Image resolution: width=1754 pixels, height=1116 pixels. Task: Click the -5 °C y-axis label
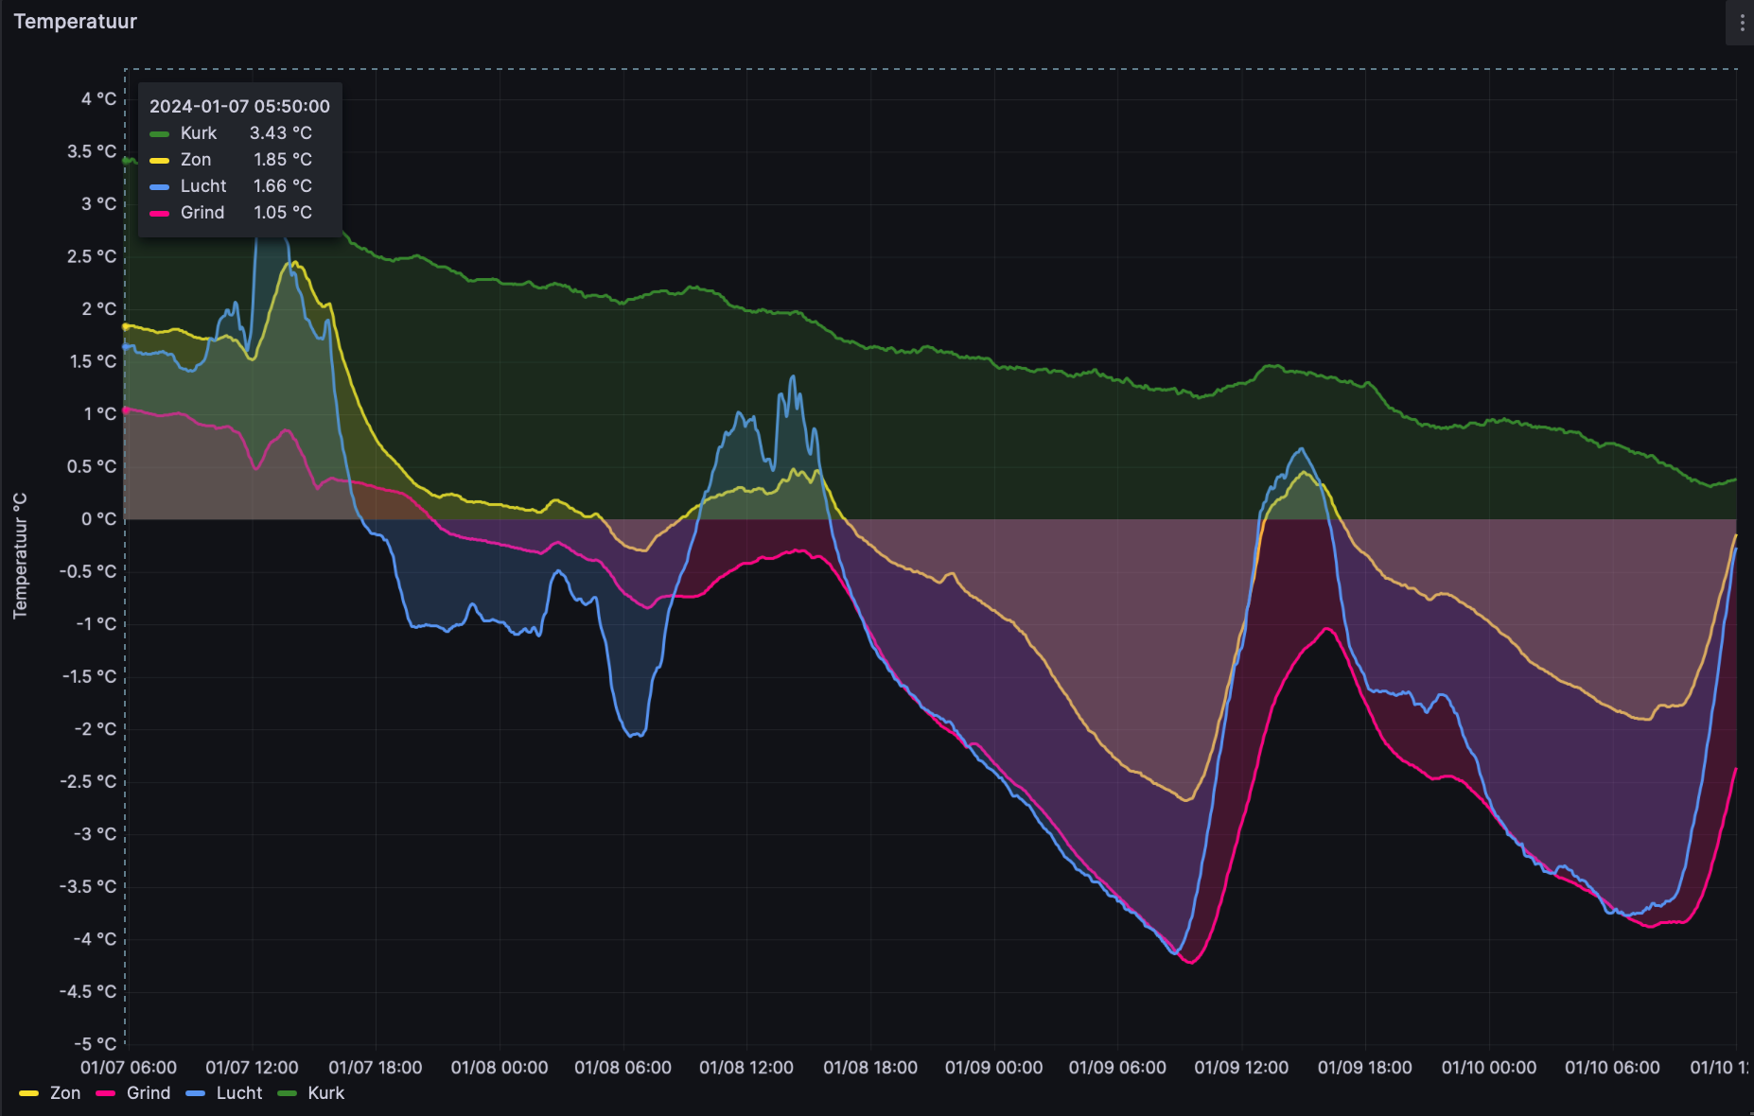pyautogui.click(x=95, y=1044)
